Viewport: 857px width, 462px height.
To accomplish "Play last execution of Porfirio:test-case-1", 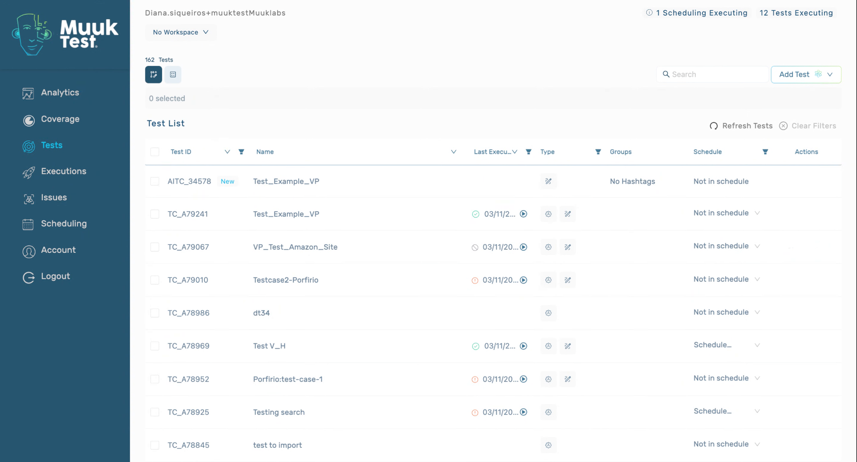I will pos(524,379).
